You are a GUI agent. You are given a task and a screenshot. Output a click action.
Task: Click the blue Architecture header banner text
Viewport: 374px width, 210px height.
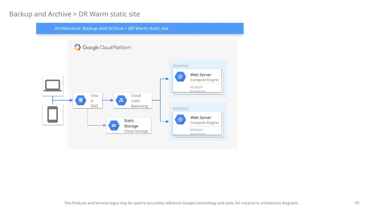click(111, 28)
